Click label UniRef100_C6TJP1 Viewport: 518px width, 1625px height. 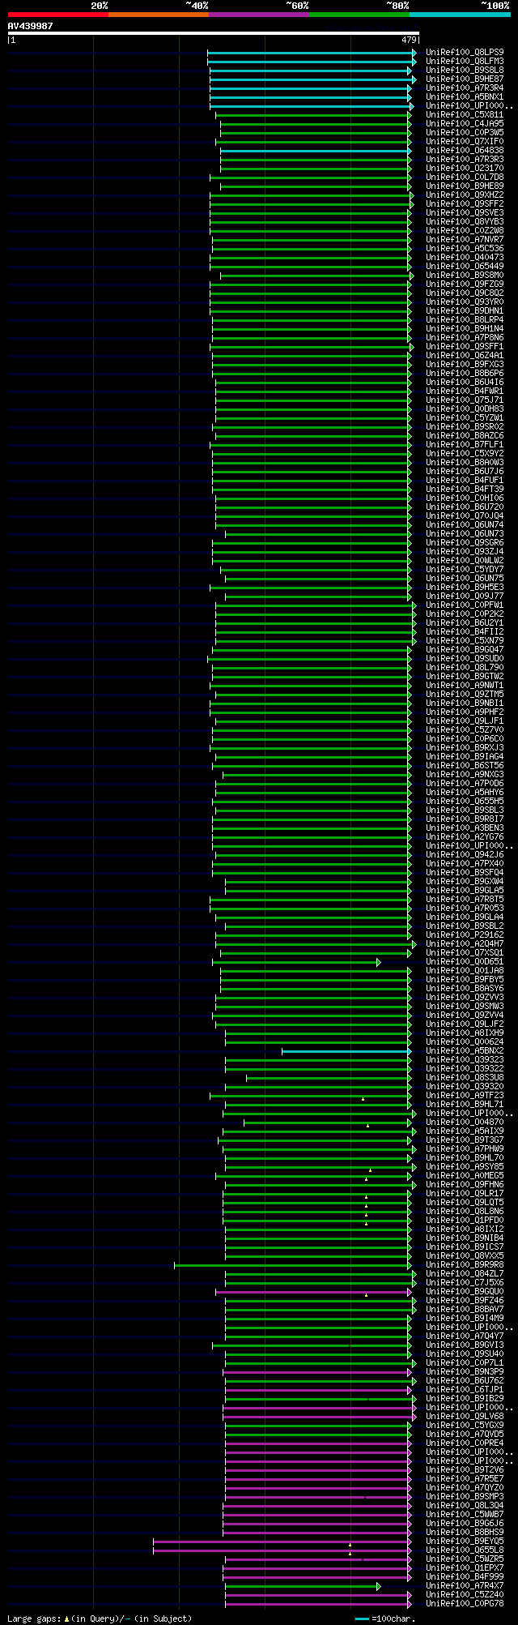tap(465, 1389)
